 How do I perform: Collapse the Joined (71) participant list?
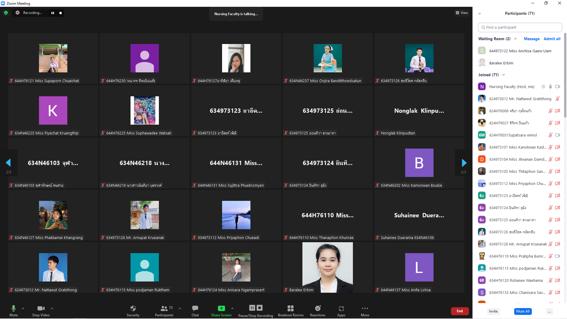click(x=504, y=75)
